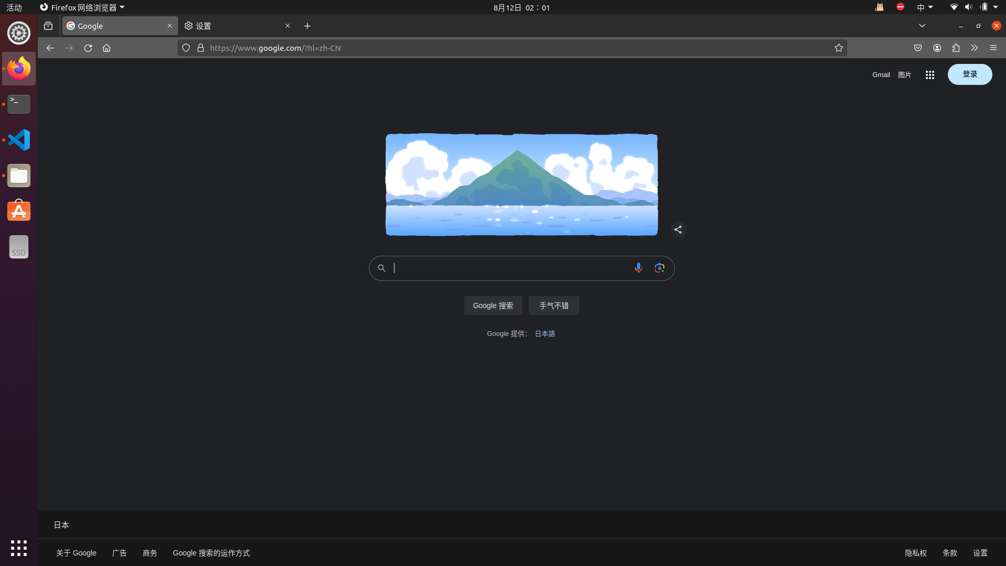
Task: Open Google Lens image search icon
Action: click(659, 268)
